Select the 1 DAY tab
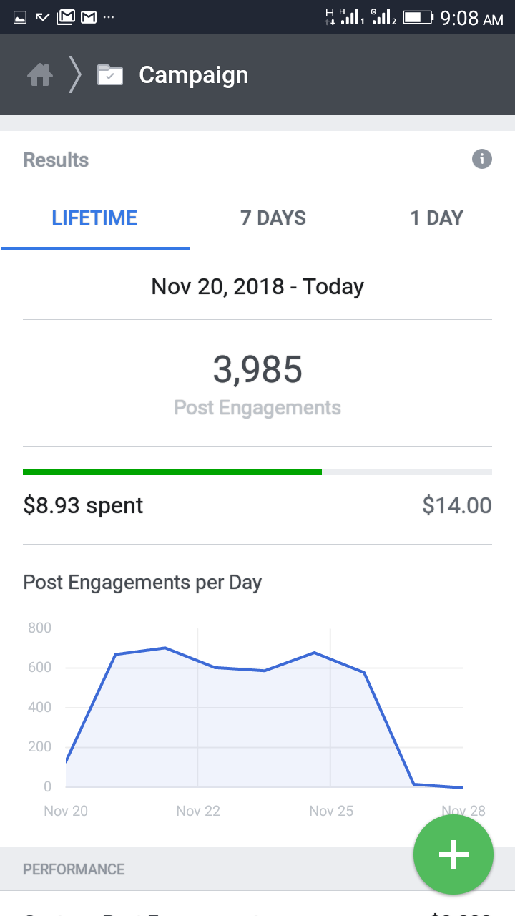The width and height of the screenshot is (515, 916). coord(436,218)
